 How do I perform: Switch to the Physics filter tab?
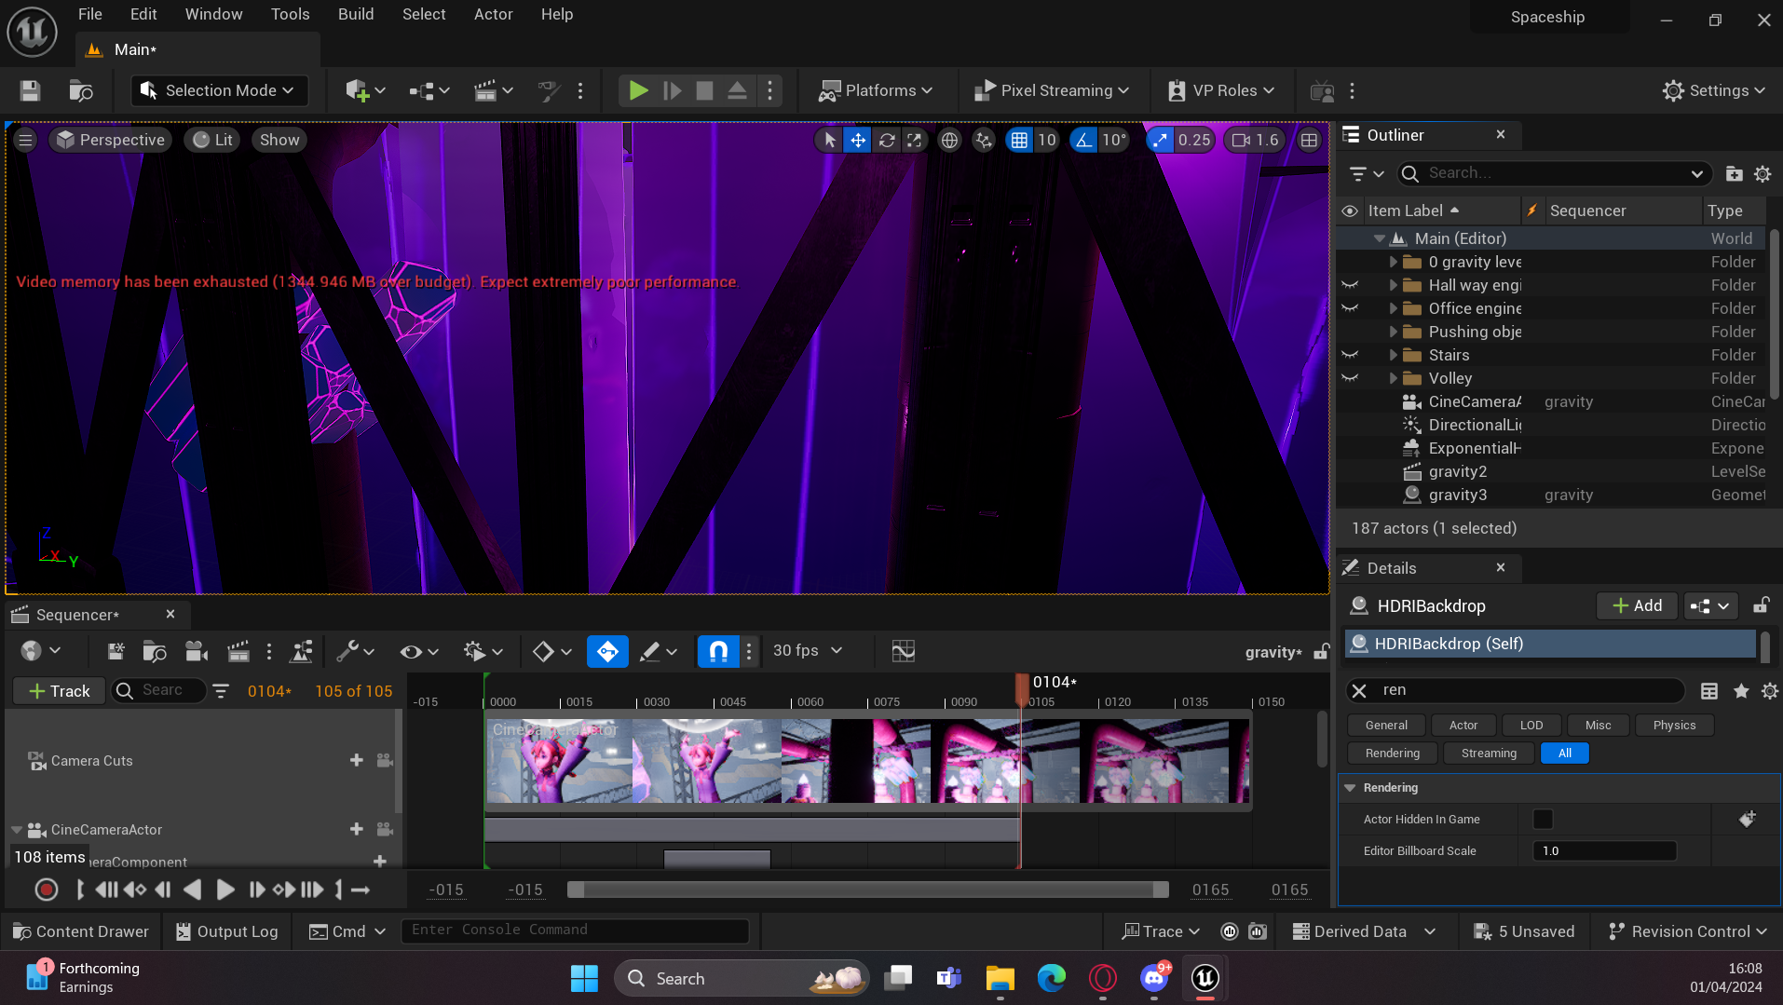tap(1674, 726)
